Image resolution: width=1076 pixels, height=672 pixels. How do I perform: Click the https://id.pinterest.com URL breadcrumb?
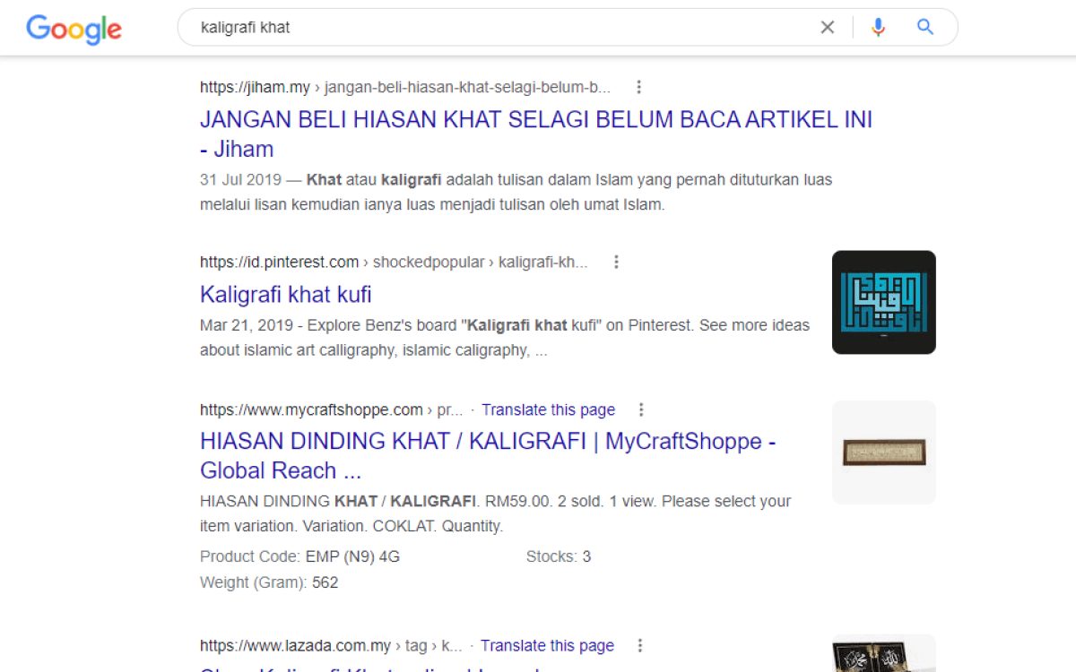pyautogui.click(x=395, y=262)
